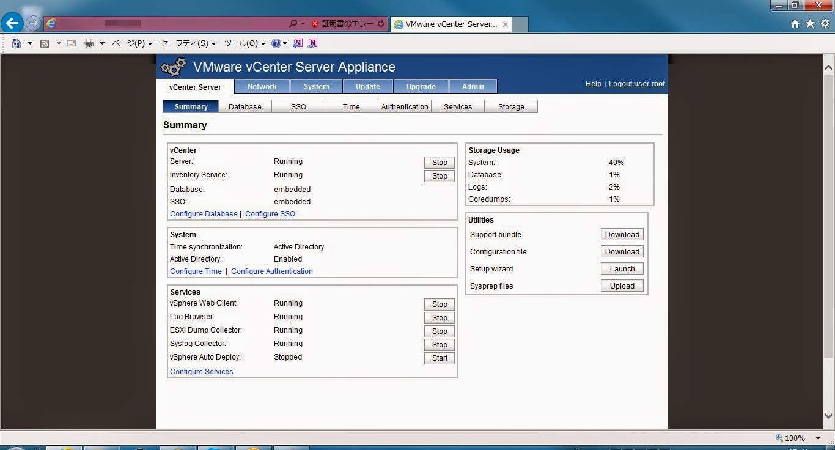The width and height of the screenshot is (835, 450).
Task: Click Configure Time link
Action: pos(196,271)
